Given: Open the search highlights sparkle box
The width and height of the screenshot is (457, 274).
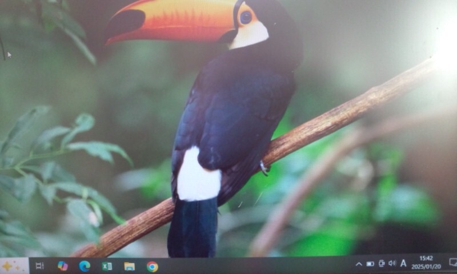Looking at the screenshot, I should click(x=14, y=265).
